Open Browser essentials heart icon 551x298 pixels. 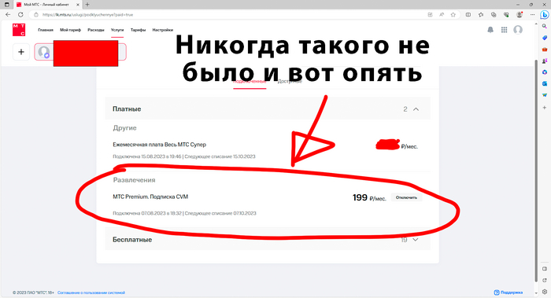pyautogui.click(x=506, y=15)
